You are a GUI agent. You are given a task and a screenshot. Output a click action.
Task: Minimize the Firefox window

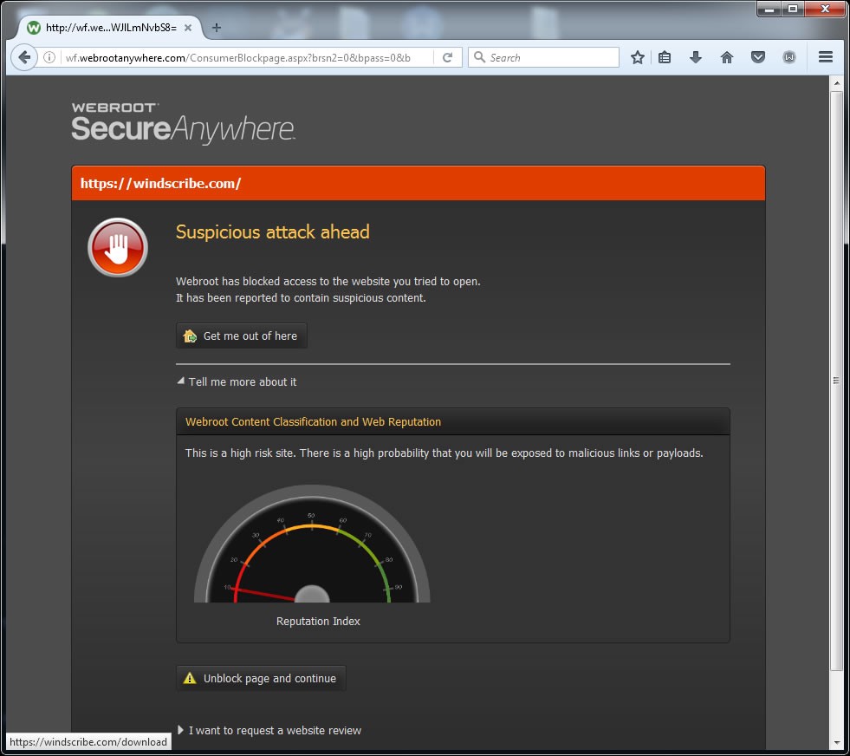pyautogui.click(x=769, y=10)
